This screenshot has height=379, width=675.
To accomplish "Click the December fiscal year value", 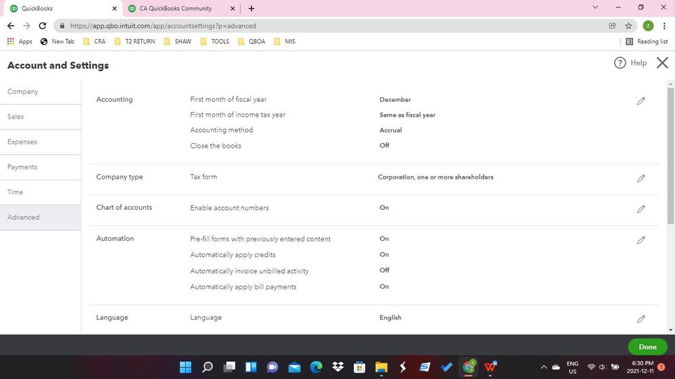I will (x=395, y=99).
